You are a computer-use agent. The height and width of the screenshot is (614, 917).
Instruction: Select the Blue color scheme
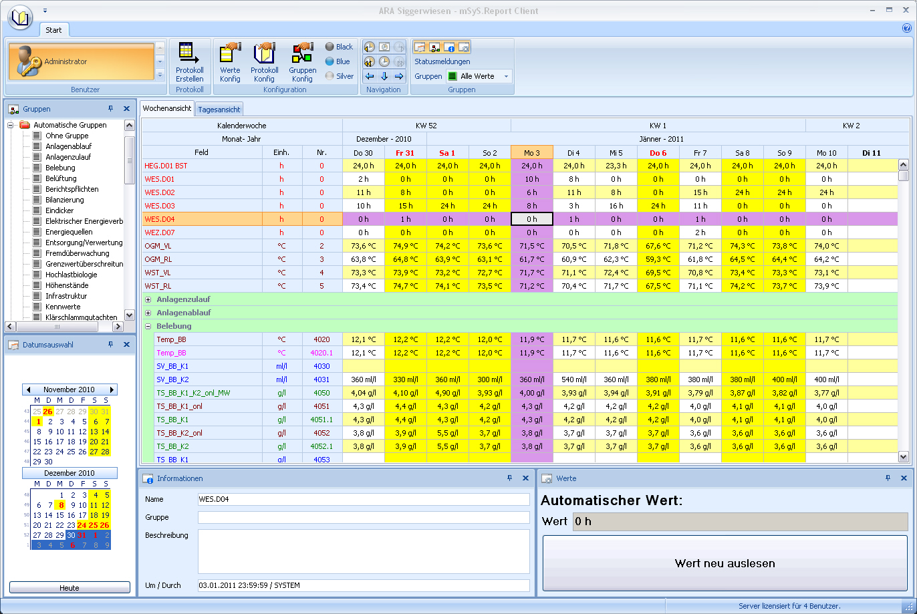click(338, 61)
